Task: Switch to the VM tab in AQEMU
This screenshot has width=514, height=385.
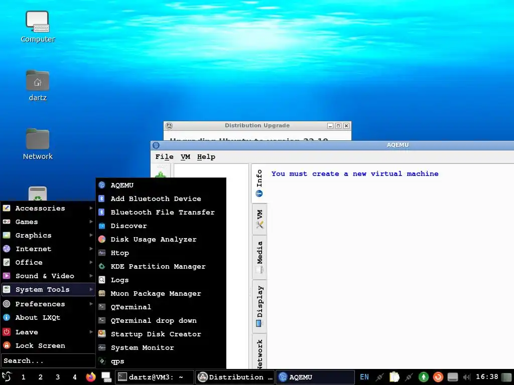Action: (260, 219)
